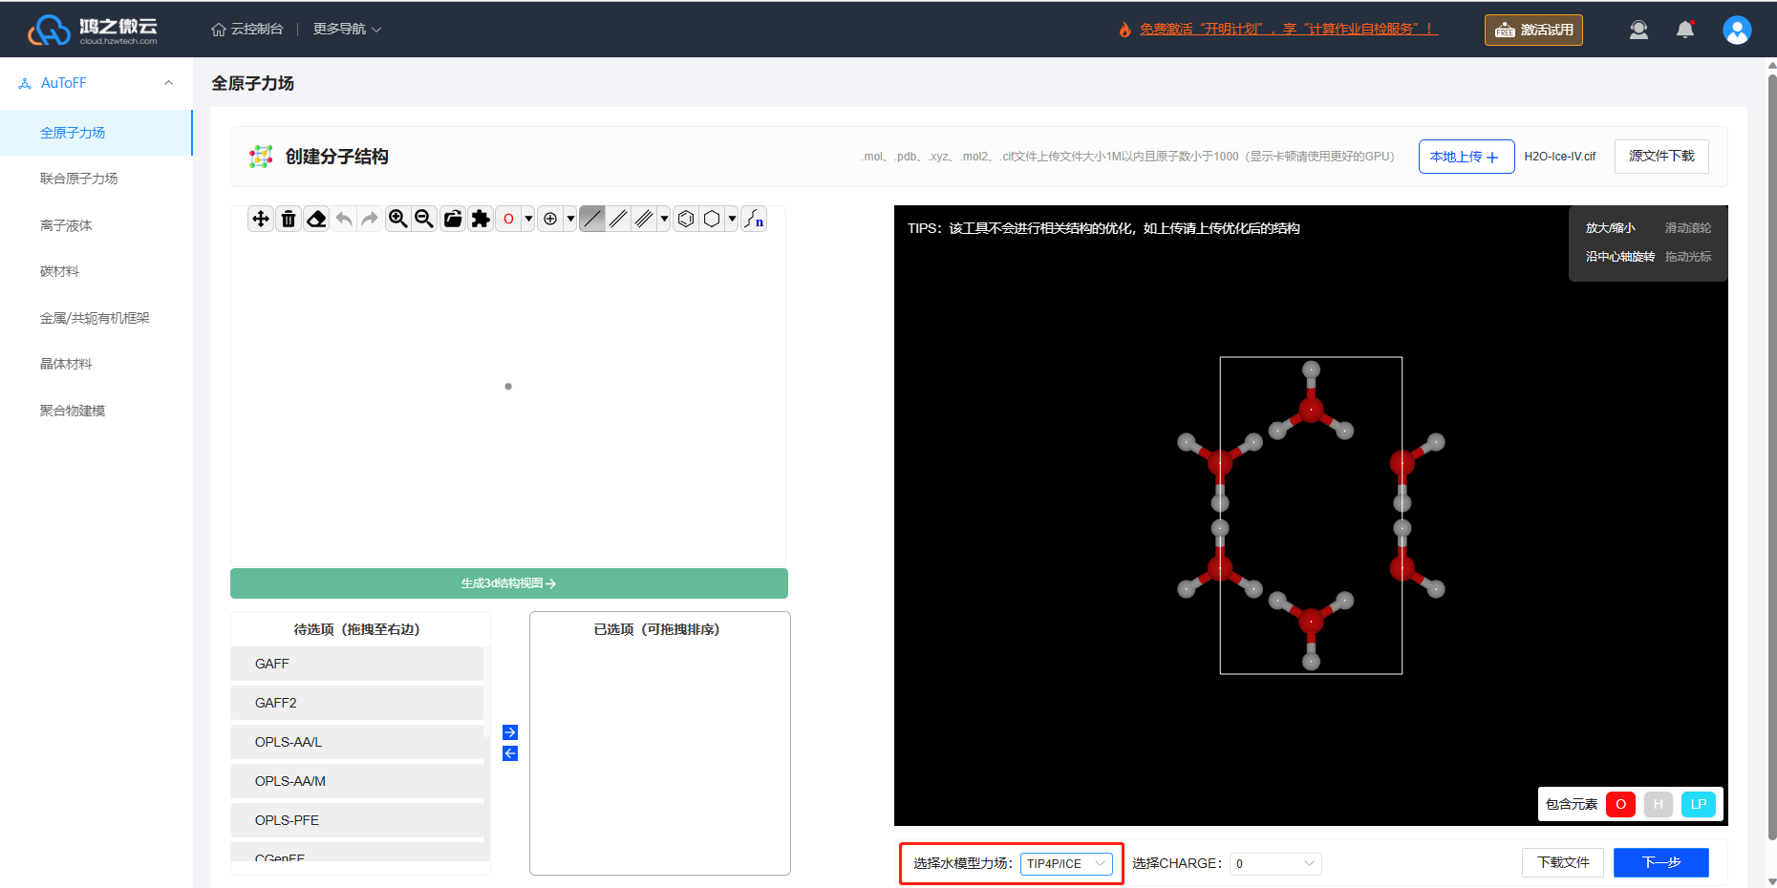Click 生成3d结构视图 green button

509,583
